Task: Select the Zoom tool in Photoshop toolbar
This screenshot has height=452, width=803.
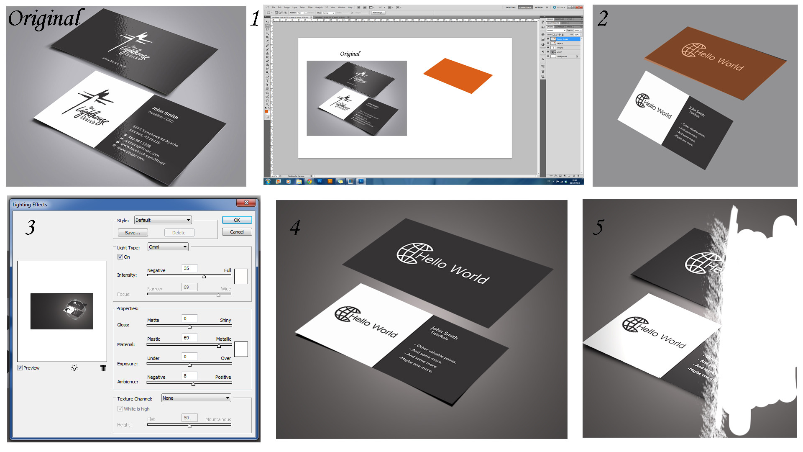Action: point(267,104)
